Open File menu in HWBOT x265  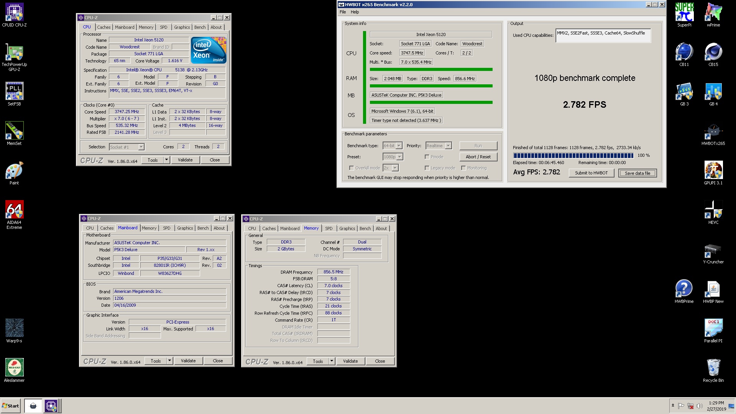pyautogui.click(x=343, y=12)
